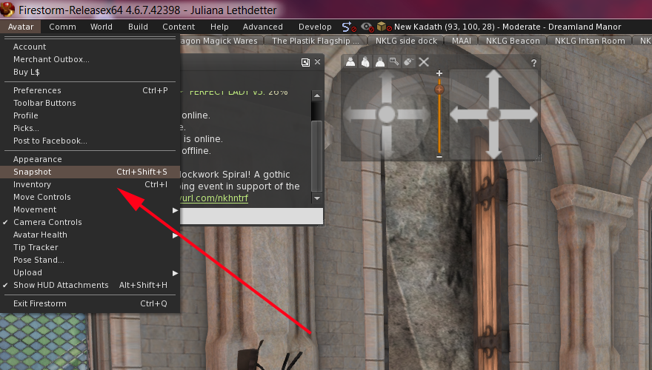Orbit camera left with the orbit wheel arrow
The image size is (652, 370).
(359, 114)
